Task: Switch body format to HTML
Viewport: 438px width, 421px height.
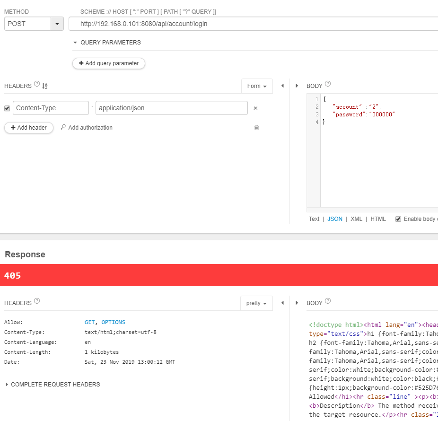Action: tap(378, 219)
